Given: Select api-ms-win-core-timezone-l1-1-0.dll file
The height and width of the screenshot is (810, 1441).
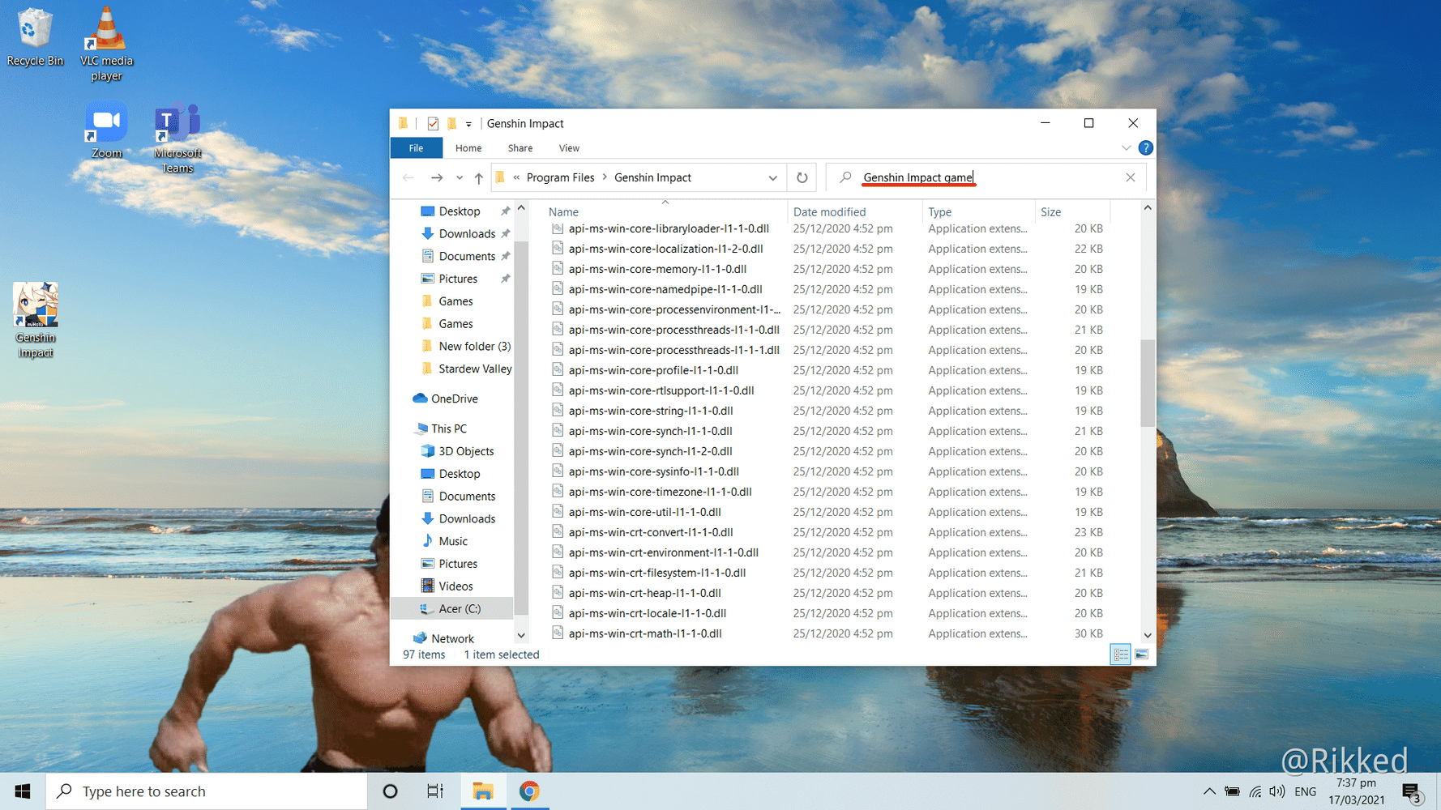Looking at the screenshot, I should (x=660, y=492).
